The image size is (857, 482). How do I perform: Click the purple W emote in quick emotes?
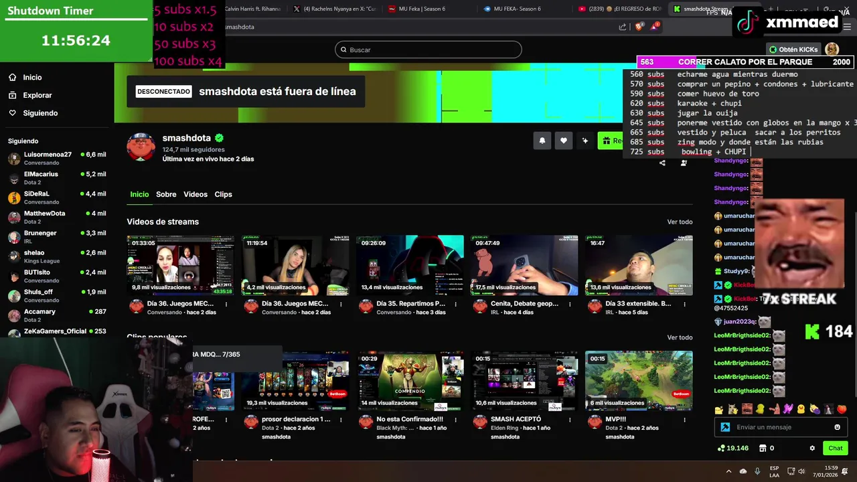[x=787, y=409]
